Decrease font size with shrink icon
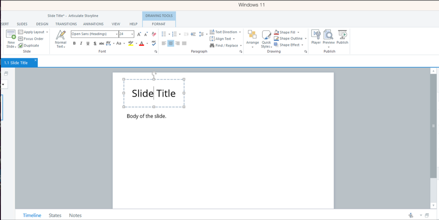The width and height of the screenshot is (439, 220). pyautogui.click(x=146, y=34)
